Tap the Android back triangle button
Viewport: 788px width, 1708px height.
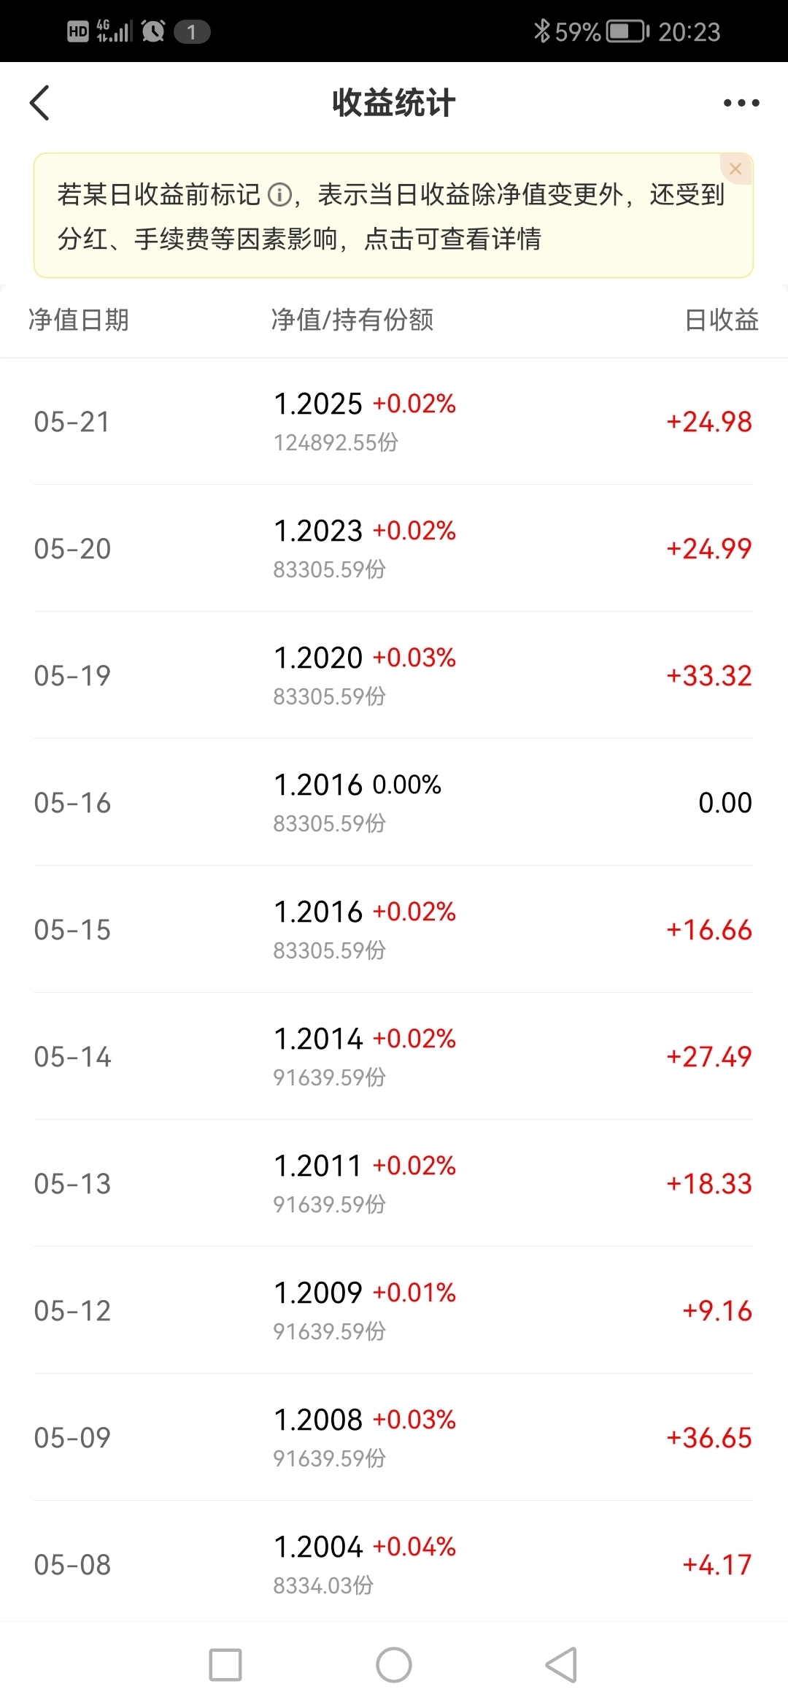tap(561, 1665)
